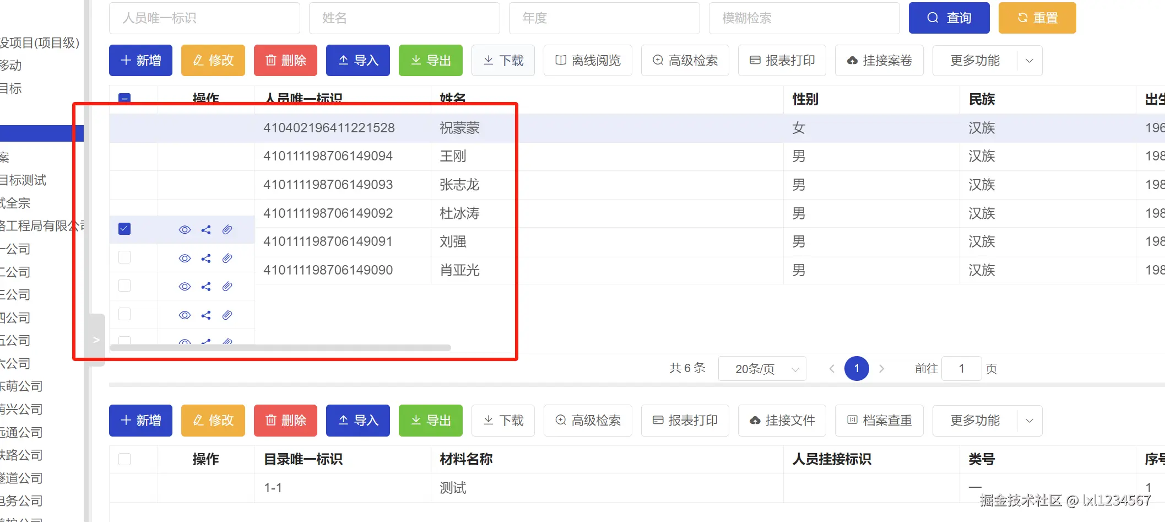The width and height of the screenshot is (1165, 522).
Task: Click the lower table's 下载 download button
Action: (503, 421)
